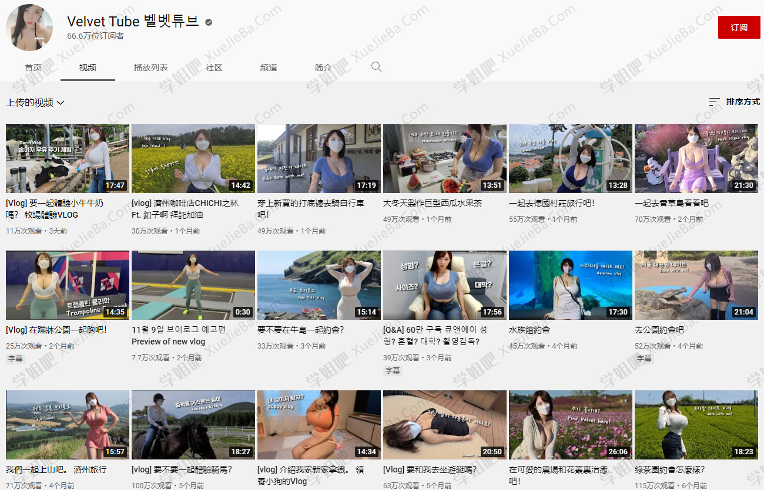
Task: Open the 频道 tab
Action: pos(269,67)
